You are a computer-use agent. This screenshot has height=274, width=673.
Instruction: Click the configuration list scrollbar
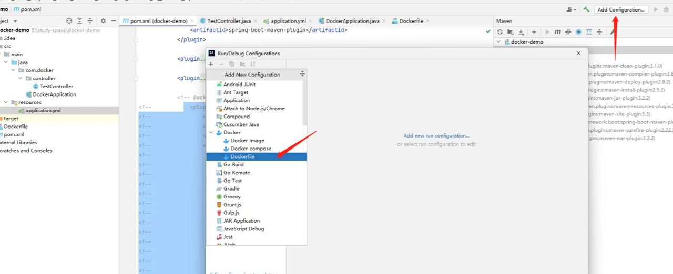(305, 102)
